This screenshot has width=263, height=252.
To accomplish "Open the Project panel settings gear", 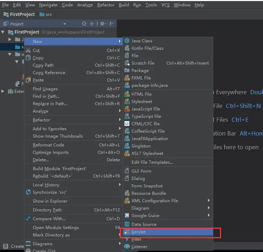I will point(103,24).
